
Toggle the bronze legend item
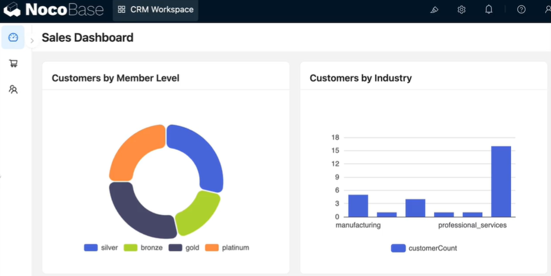click(x=143, y=247)
